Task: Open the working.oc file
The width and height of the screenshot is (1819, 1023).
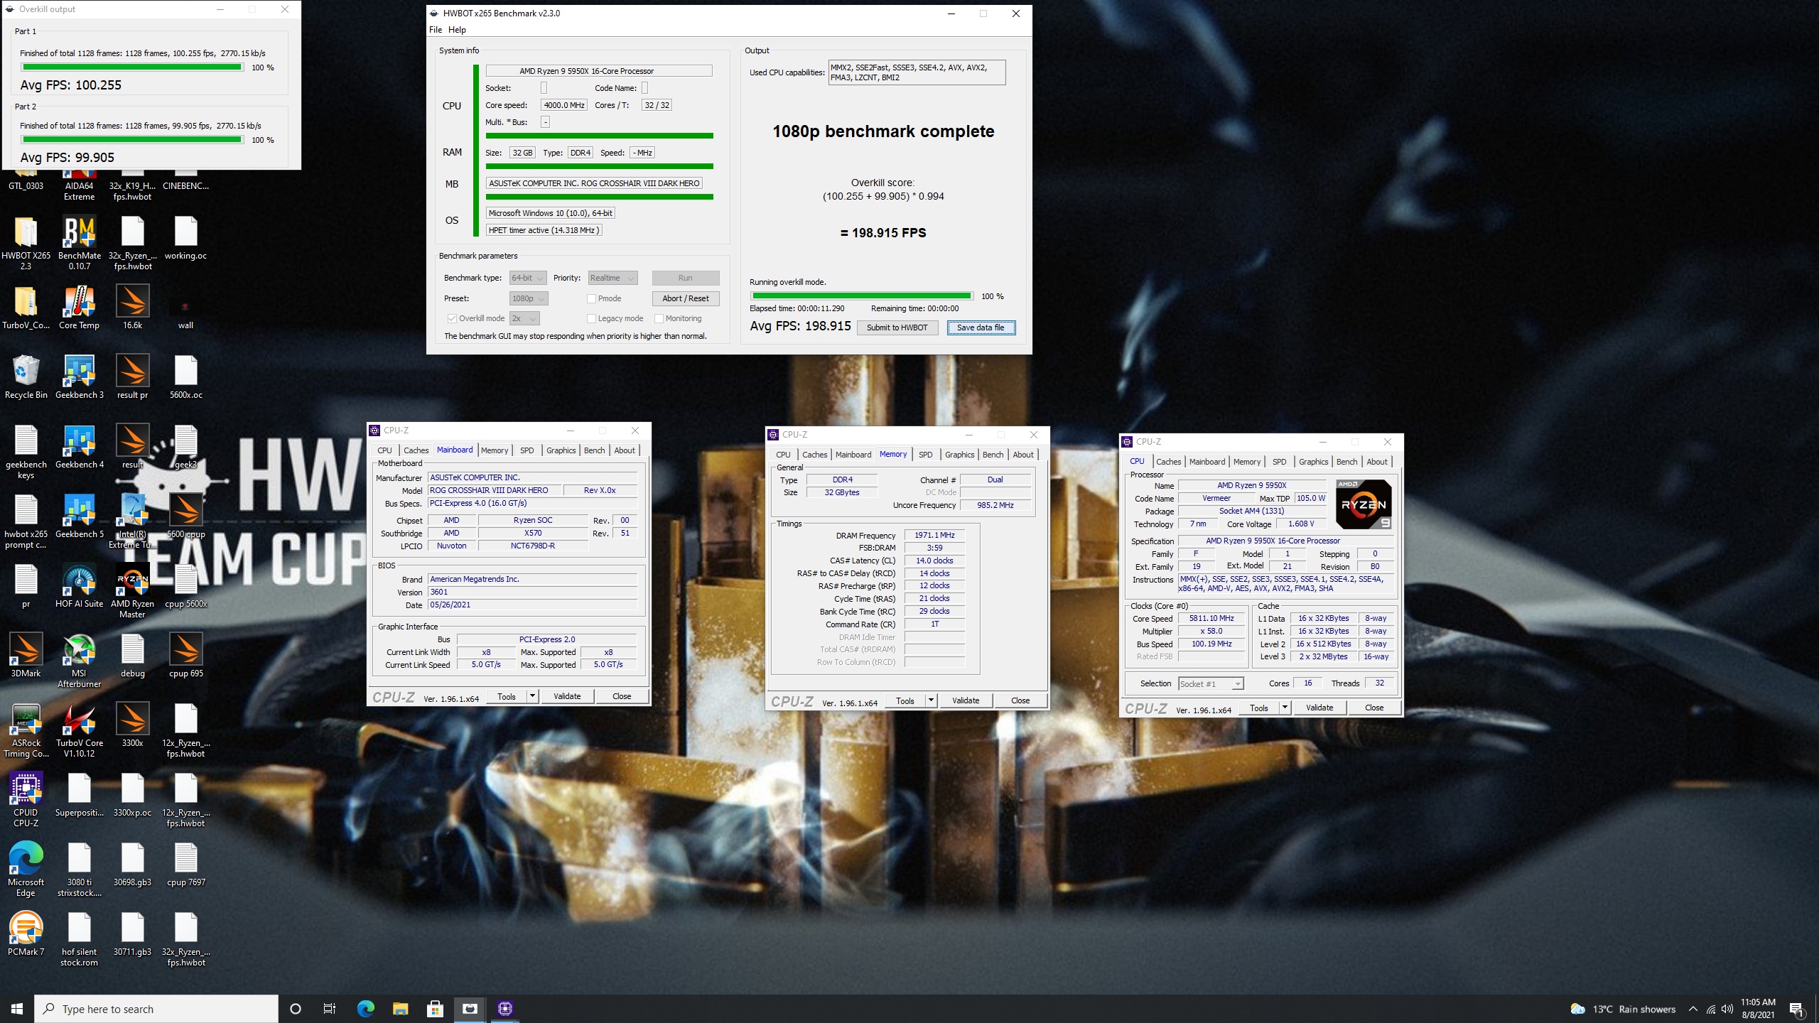Action: pos(185,237)
